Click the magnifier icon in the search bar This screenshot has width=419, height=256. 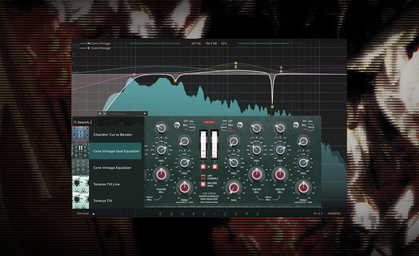[75, 122]
